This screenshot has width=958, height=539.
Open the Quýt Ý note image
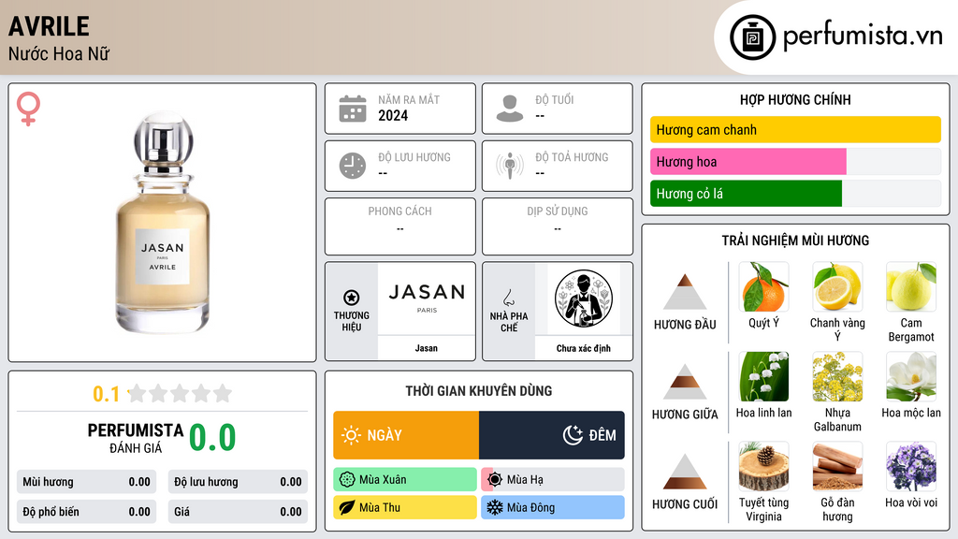coord(763,286)
